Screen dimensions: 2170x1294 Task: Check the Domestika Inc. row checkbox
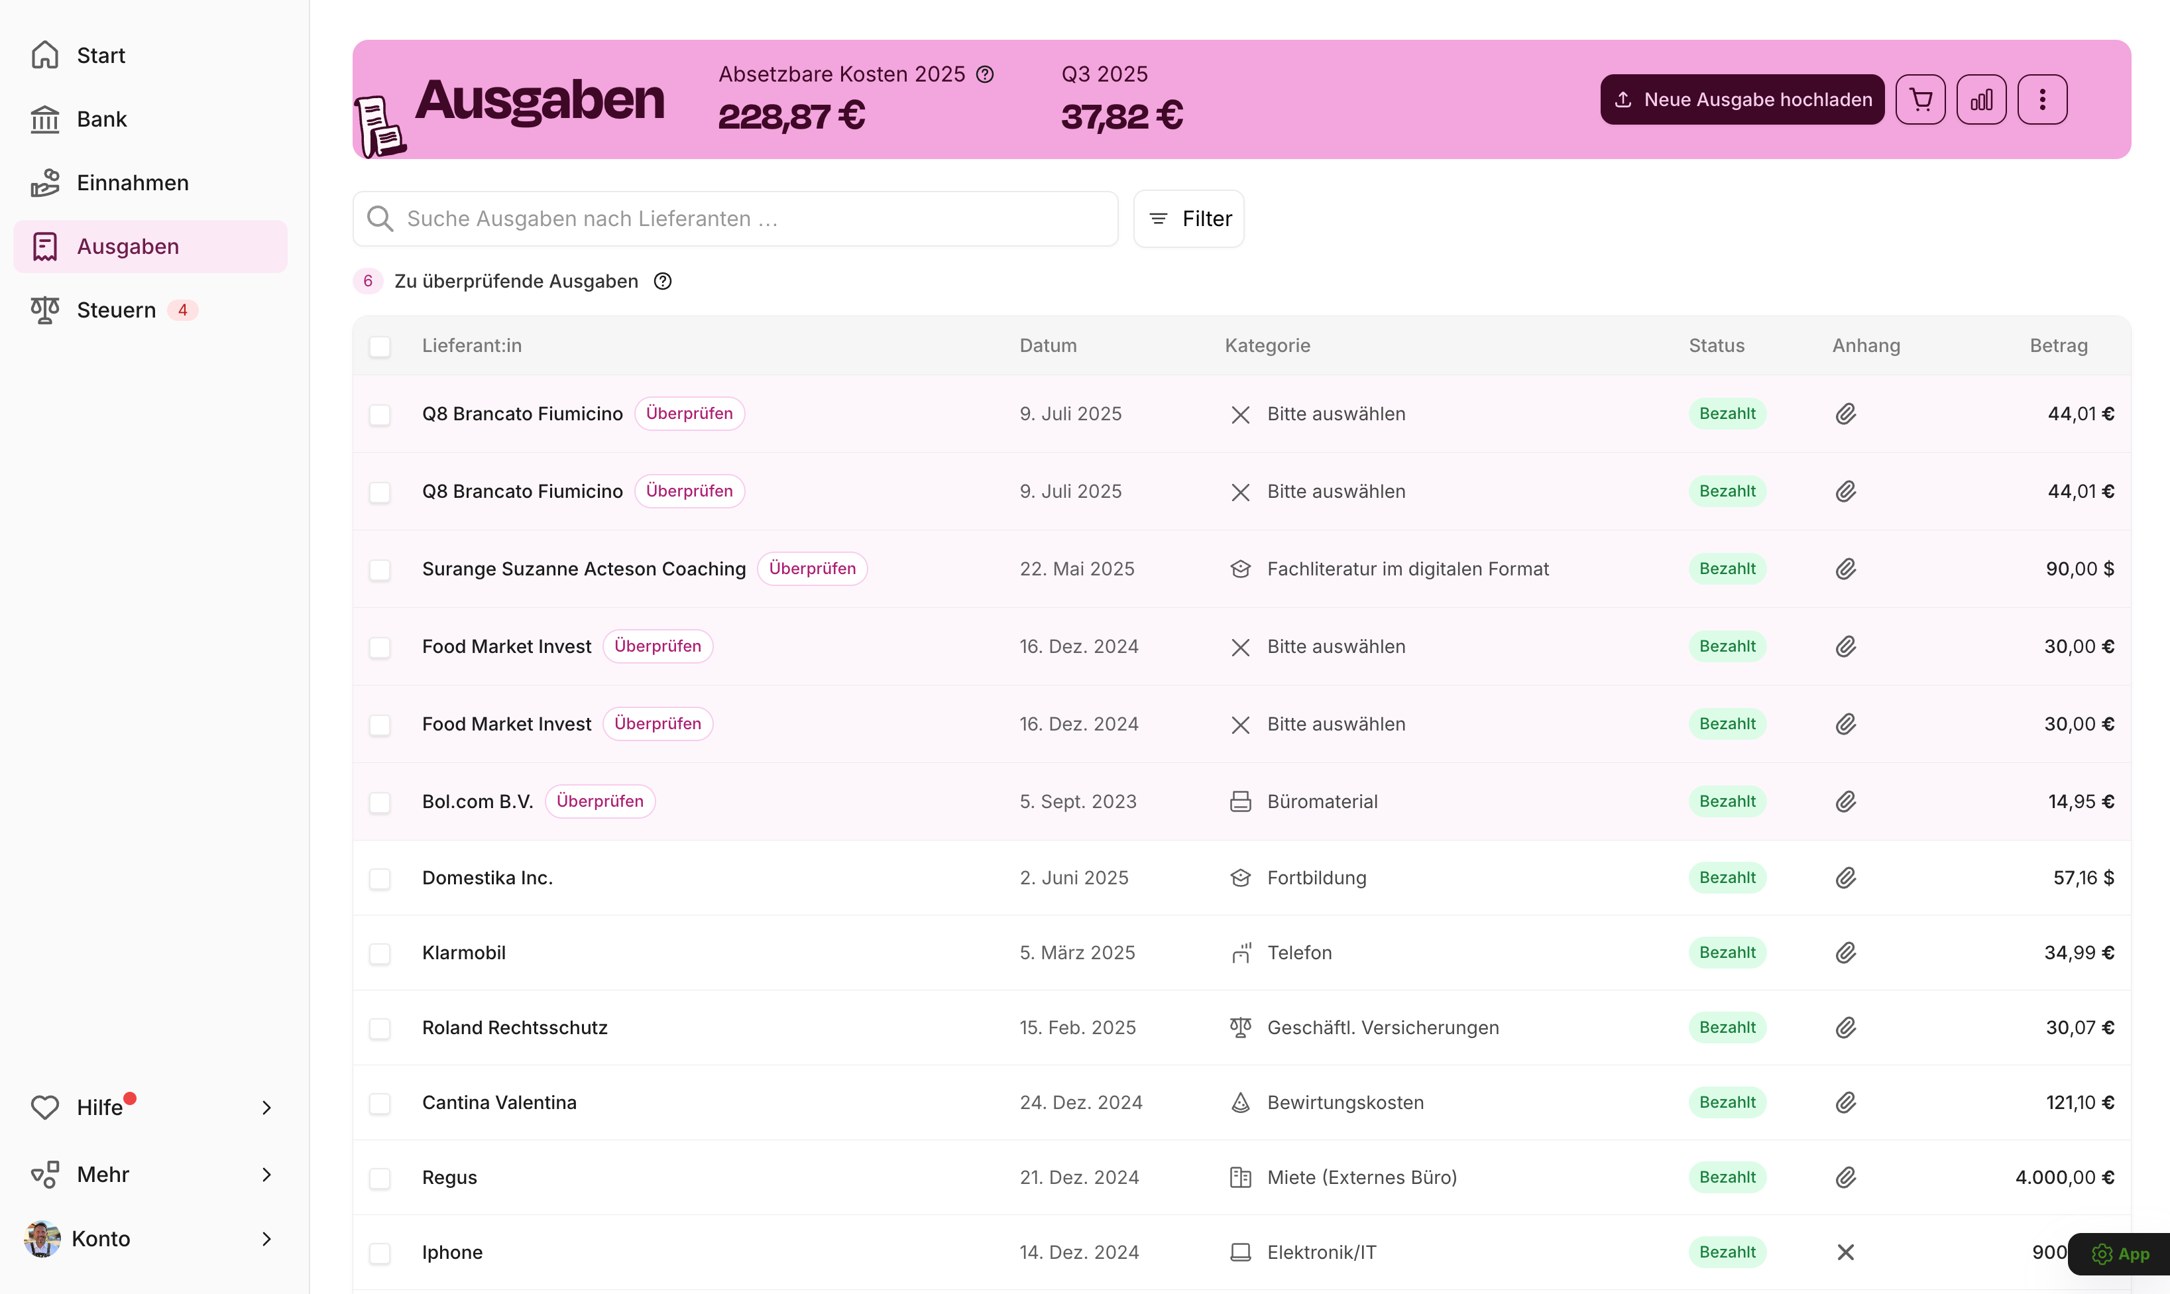(x=379, y=878)
